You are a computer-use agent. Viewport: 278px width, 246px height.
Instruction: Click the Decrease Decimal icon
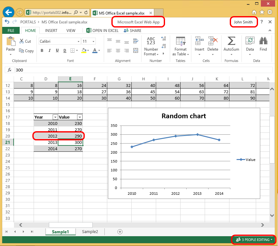(x=163, y=46)
